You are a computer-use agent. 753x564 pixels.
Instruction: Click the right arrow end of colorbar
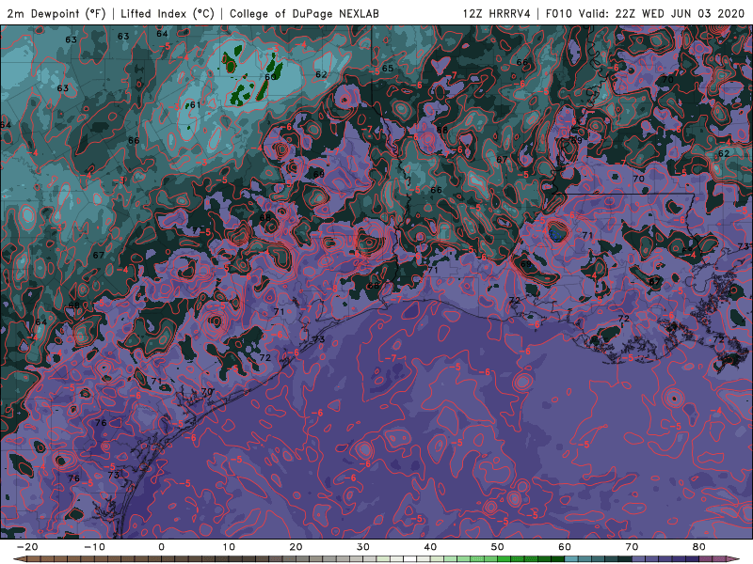coord(733,559)
